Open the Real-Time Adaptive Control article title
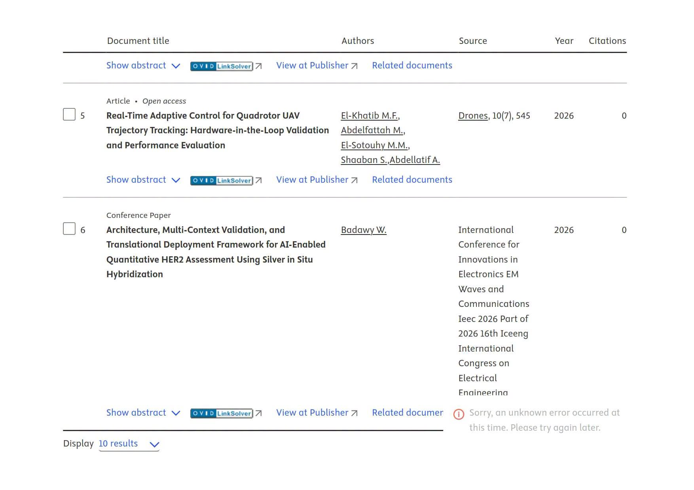 [218, 131]
